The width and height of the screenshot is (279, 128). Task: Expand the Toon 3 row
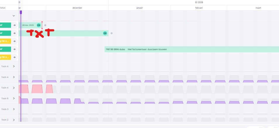14,109
